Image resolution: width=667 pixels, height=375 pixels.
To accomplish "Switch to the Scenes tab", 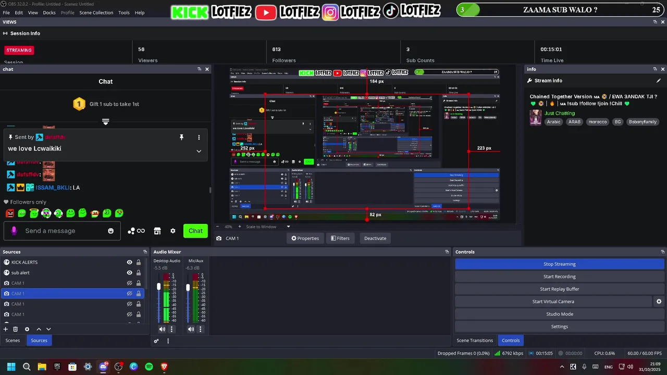I will tap(13, 341).
